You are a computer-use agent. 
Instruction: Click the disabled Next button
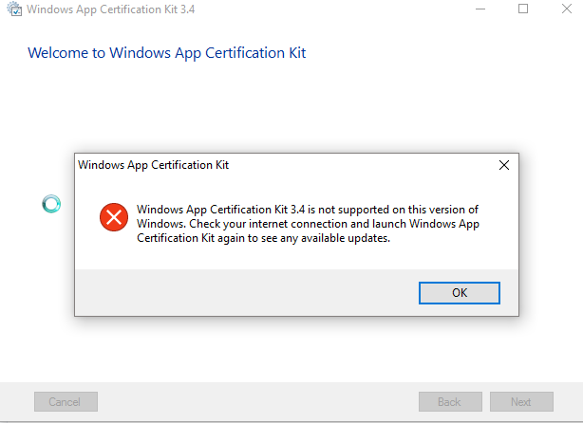tap(521, 401)
